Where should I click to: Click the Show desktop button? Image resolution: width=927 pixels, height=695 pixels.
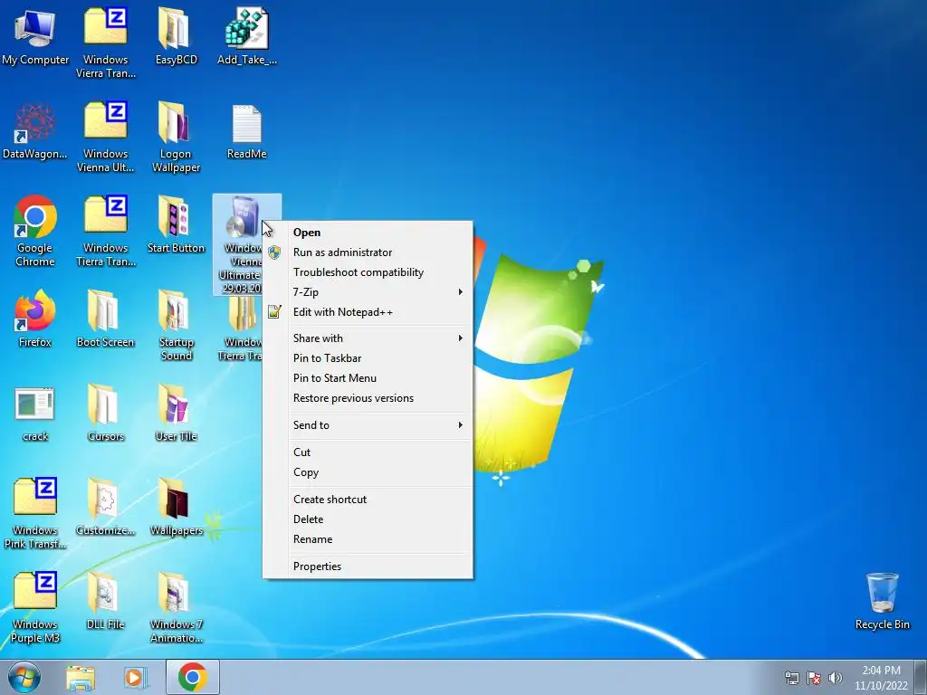click(x=921, y=677)
